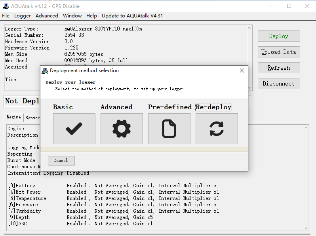This screenshot has width=316, height=236.
Task: Open the Advanced menu
Action: 47,16
